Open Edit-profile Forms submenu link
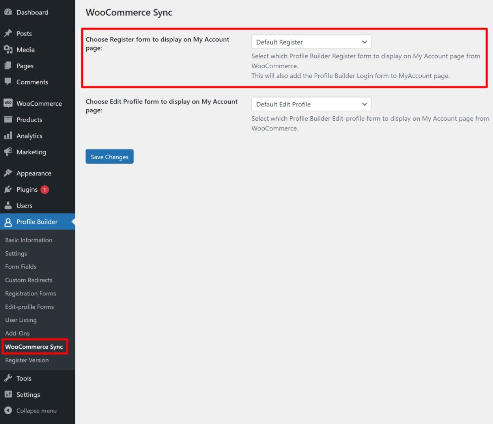 tap(29, 307)
